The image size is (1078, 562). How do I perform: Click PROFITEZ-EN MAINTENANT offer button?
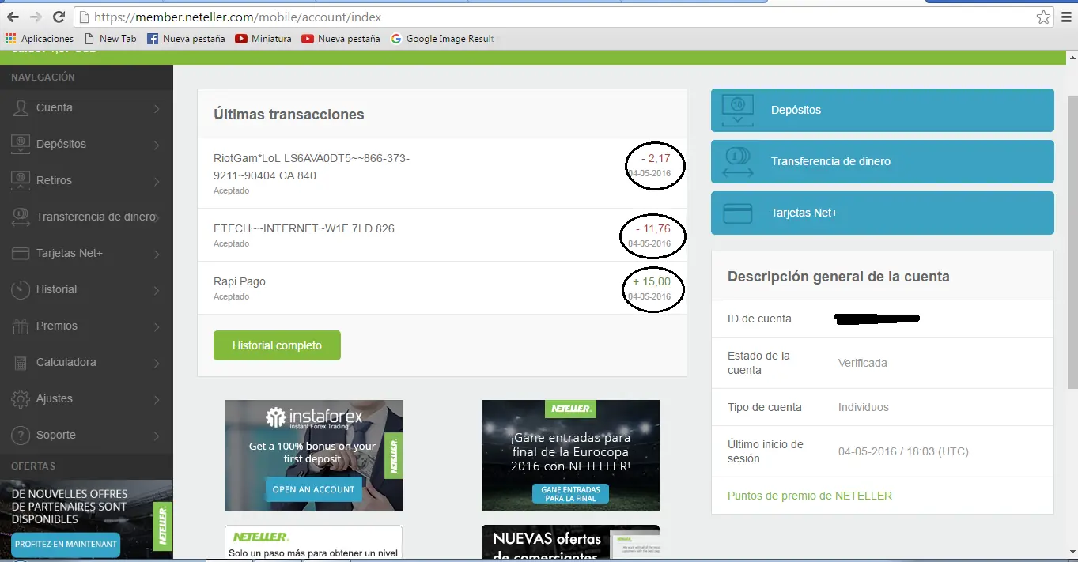66,544
